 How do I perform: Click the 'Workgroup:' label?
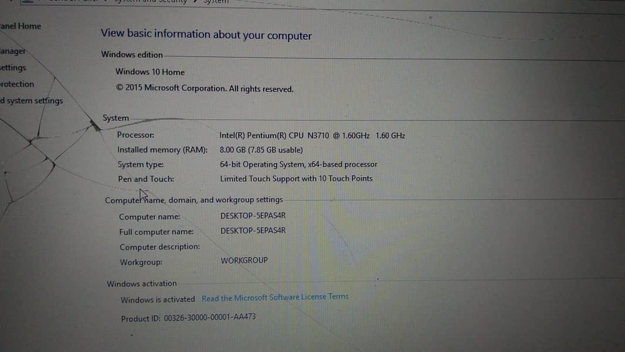141,262
